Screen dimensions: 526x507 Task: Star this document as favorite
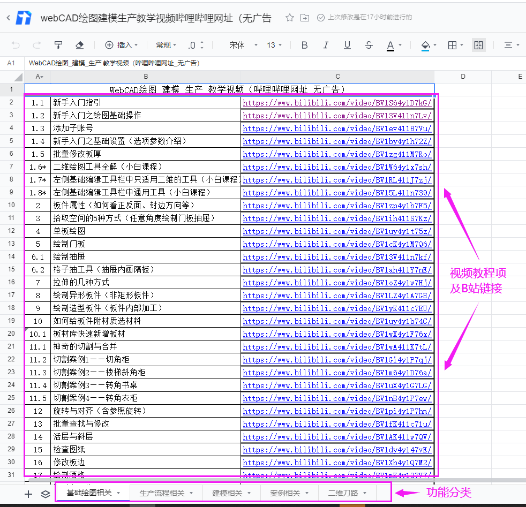click(290, 18)
